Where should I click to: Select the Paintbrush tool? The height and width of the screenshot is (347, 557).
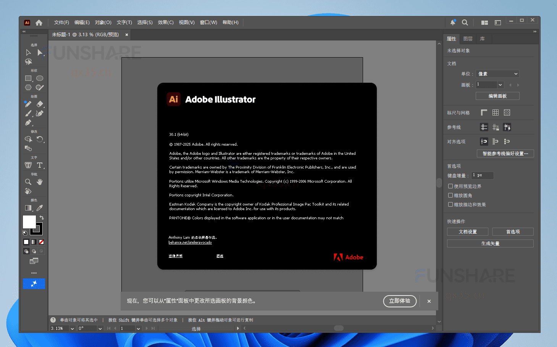coord(28,113)
